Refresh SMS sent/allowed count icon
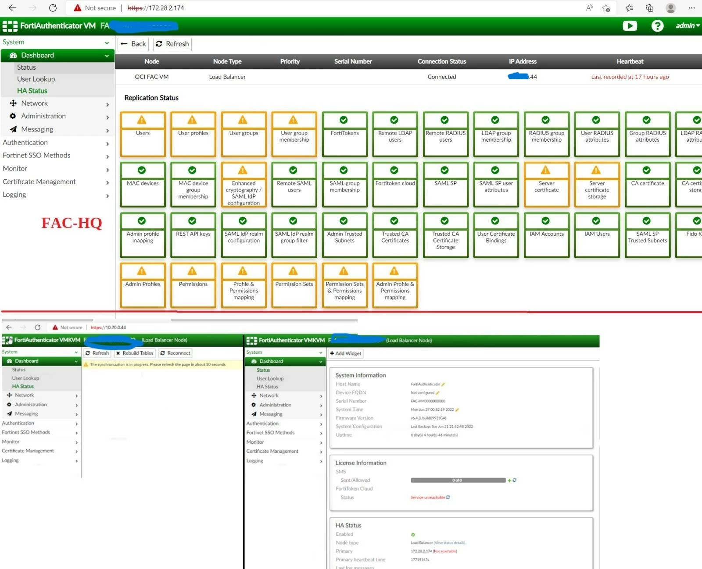 pos(514,480)
